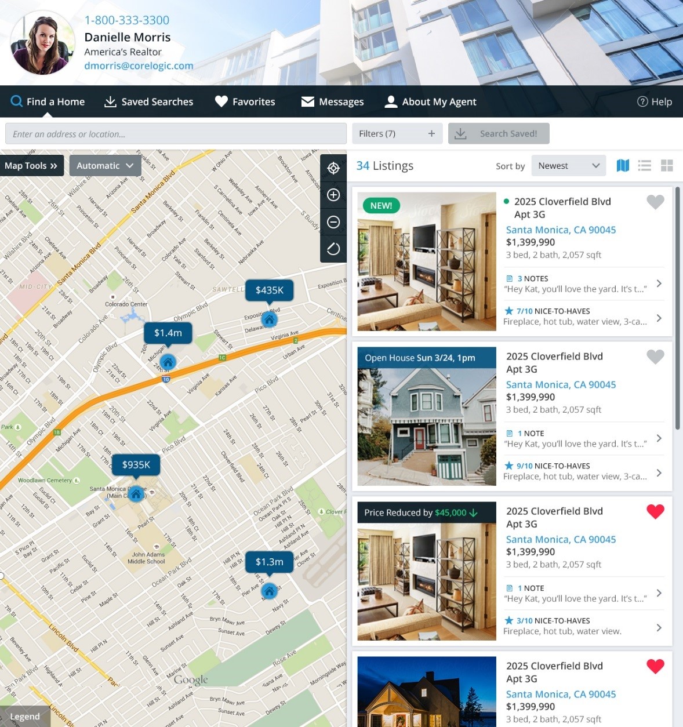This screenshot has height=727, width=683.
Task: Click the map reset rotate icon
Action: (x=333, y=249)
